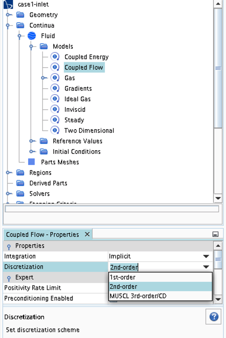Minimize the Properties panel with its icon
The image size is (226, 338).
pos(215,234)
